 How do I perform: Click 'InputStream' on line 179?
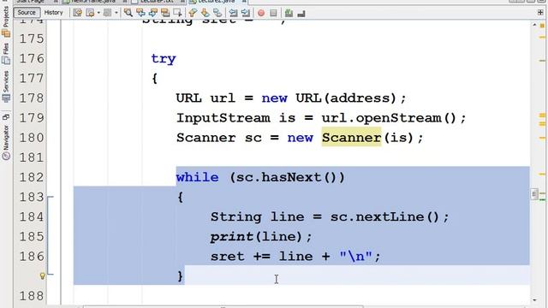tap(223, 118)
